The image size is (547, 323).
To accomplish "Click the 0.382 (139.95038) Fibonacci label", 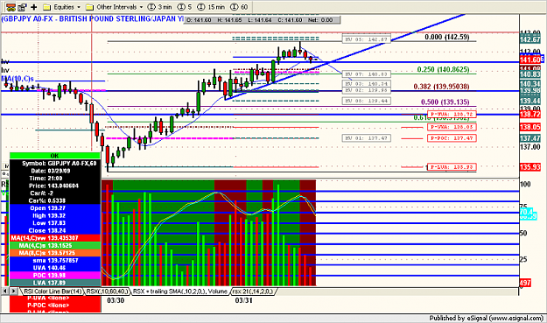I will point(441,86).
